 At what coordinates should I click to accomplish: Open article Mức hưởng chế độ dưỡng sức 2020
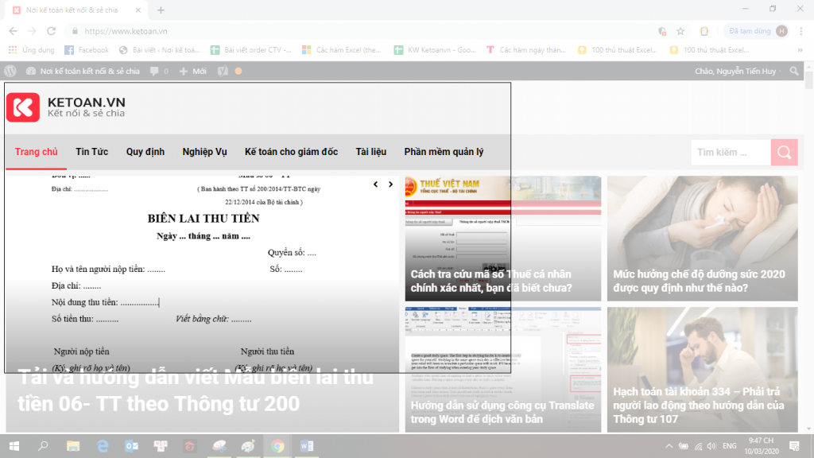click(x=699, y=281)
